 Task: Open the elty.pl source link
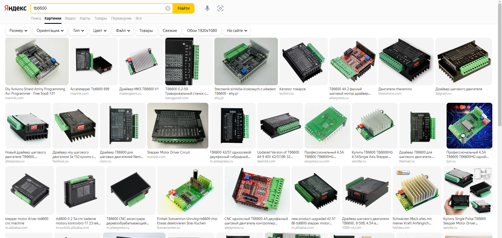click(219, 98)
